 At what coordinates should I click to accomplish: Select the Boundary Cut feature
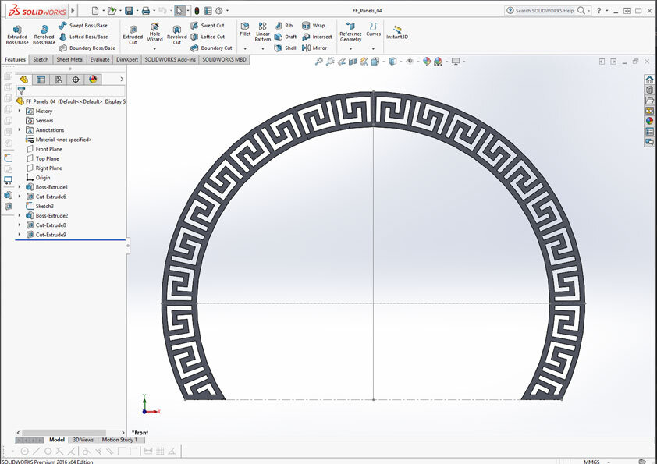pyautogui.click(x=211, y=48)
